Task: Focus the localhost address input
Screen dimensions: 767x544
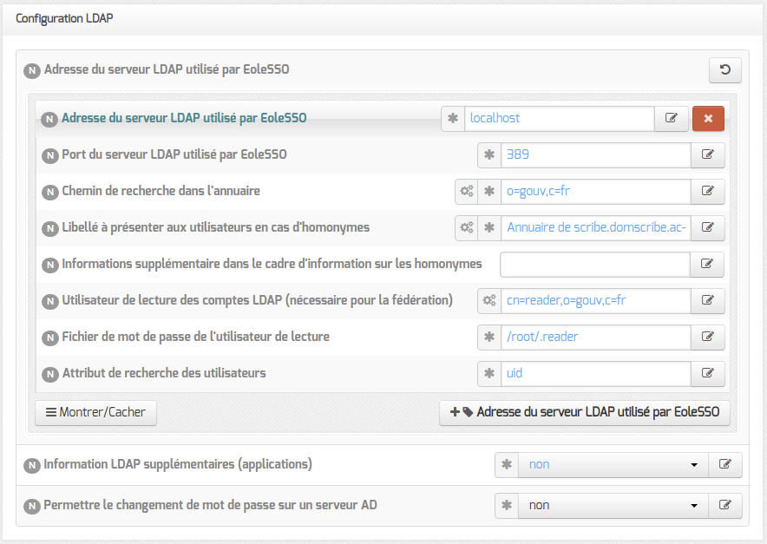Action: pos(560,118)
